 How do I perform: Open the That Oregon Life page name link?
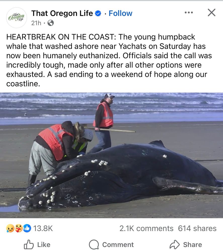(x=62, y=13)
